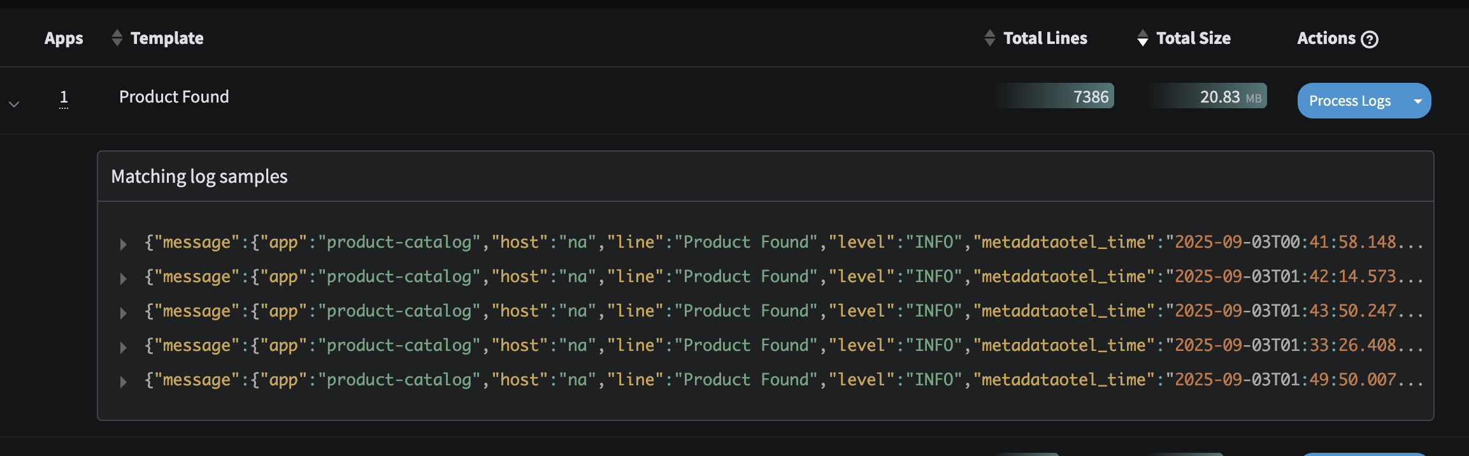This screenshot has width=1469, height=456.
Task: Click the Template column header text
Action: [x=167, y=38]
